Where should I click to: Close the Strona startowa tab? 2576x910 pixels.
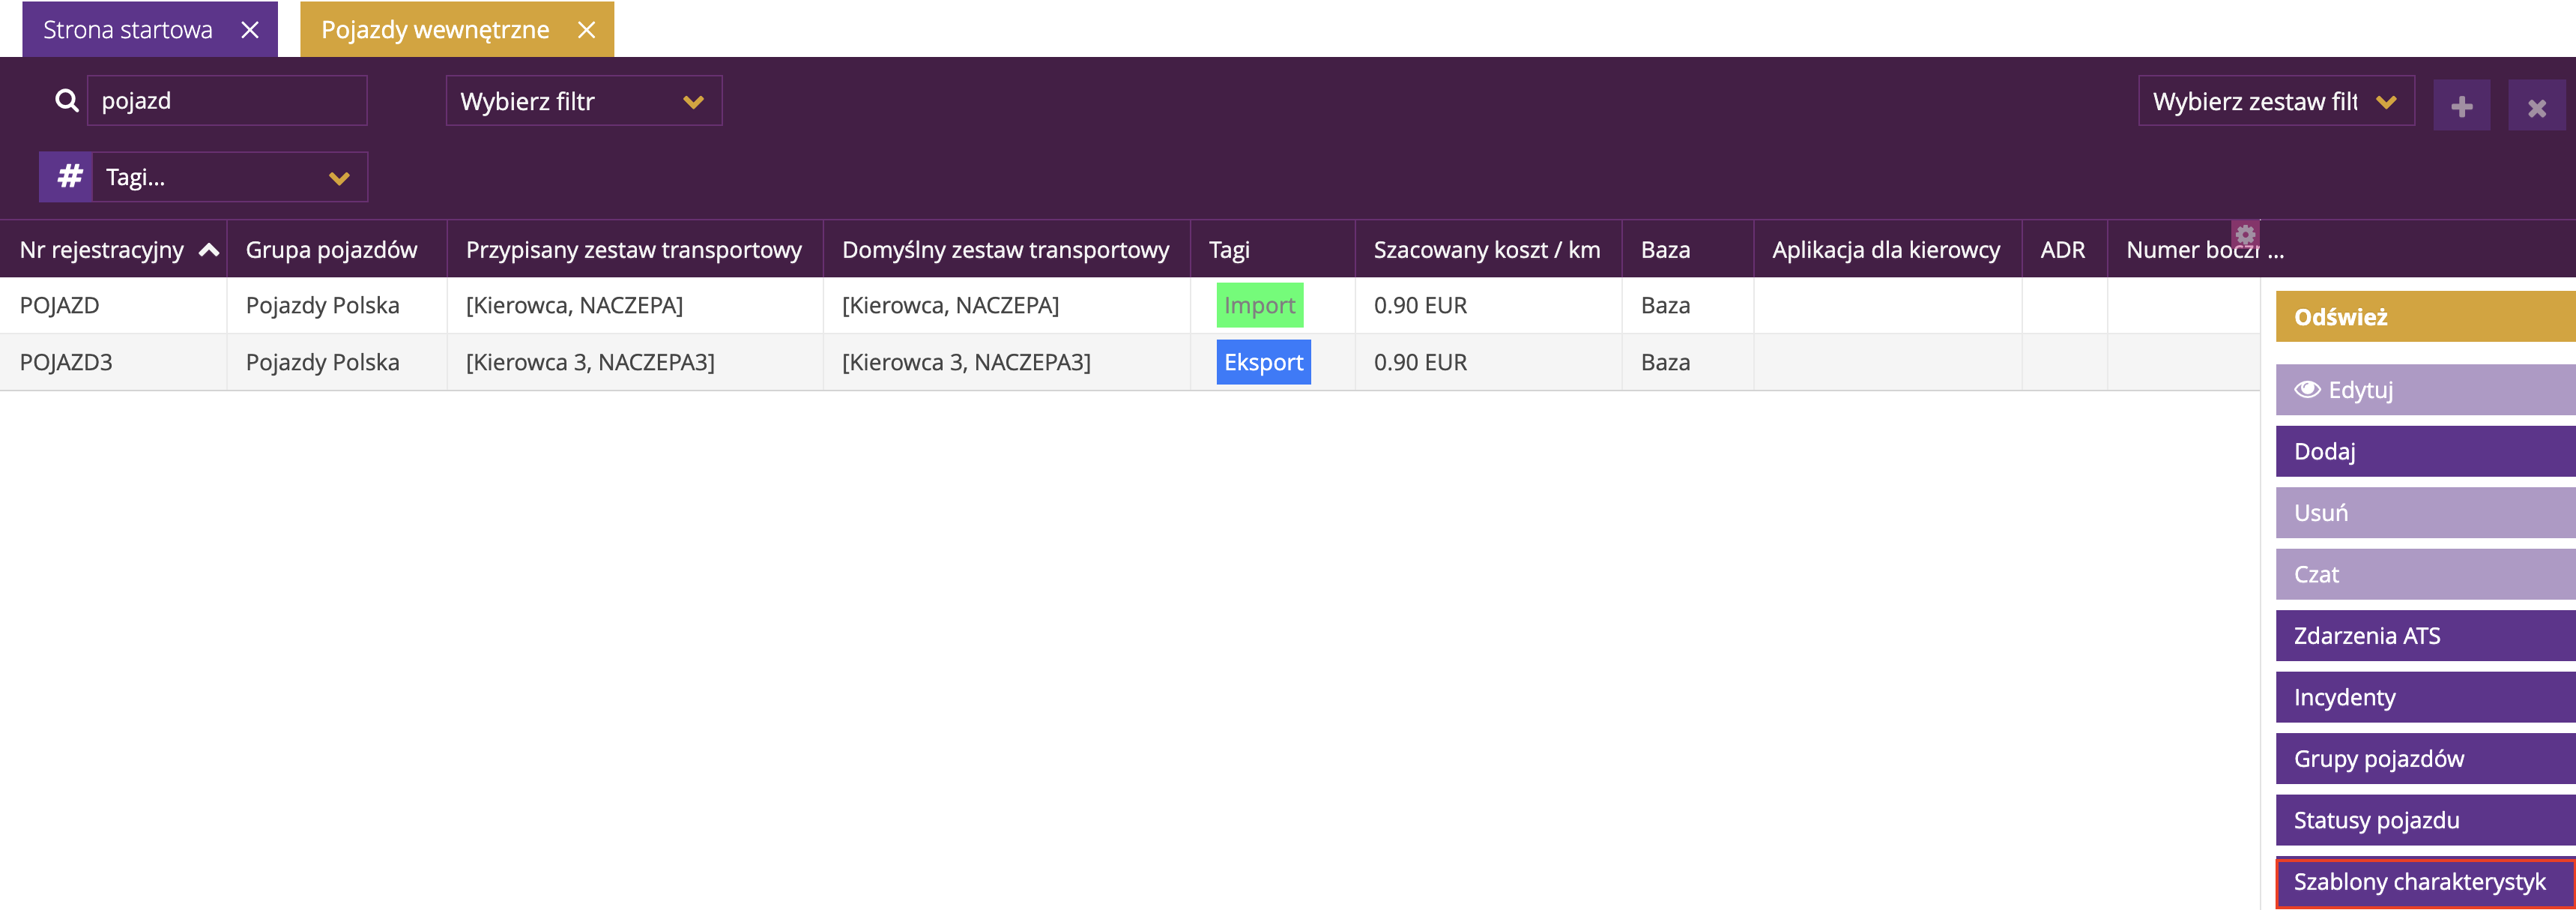coord(250,30)
